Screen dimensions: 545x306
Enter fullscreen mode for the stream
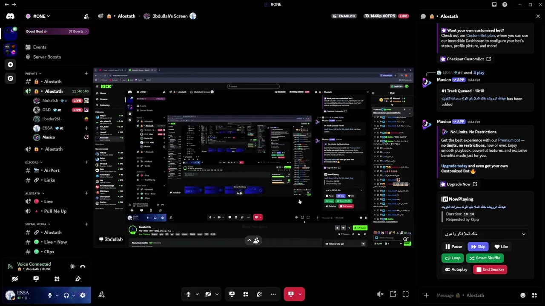[406, 294]
